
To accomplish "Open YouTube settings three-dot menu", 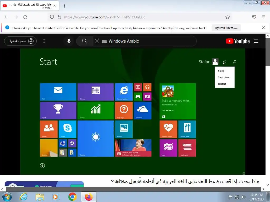I will point(44,41).
